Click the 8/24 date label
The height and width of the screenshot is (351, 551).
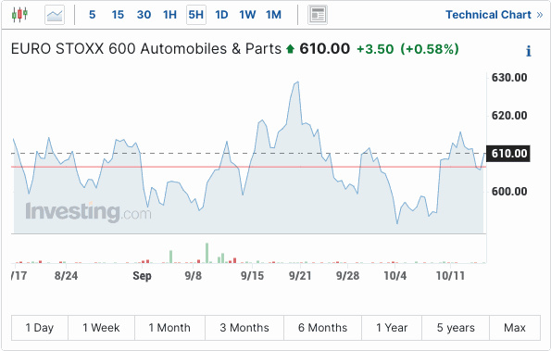click(66, 276)
